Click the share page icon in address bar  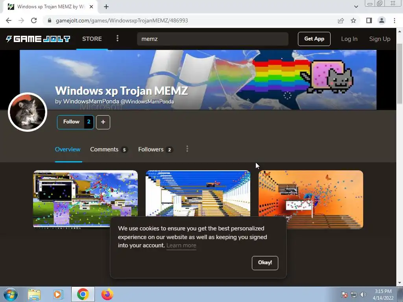(x=341, y=20)
